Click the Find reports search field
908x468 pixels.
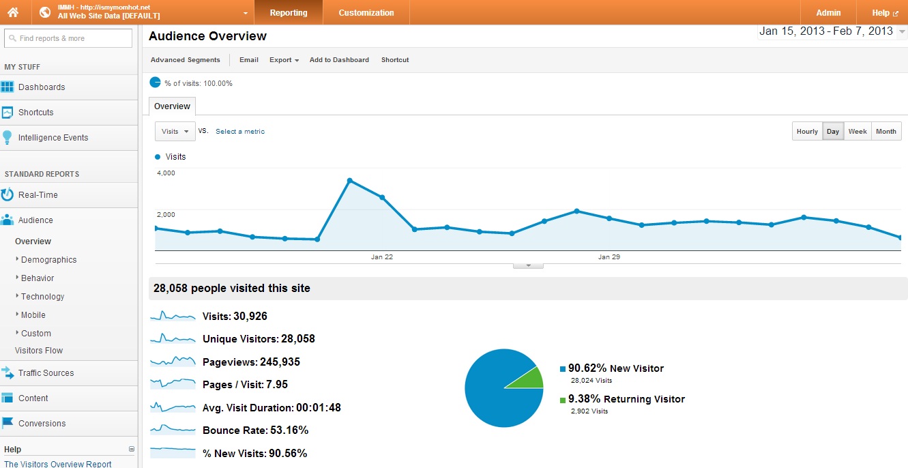68,38
